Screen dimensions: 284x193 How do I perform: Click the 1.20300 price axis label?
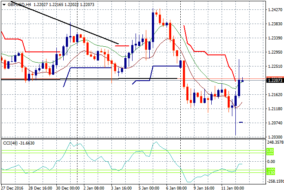(x=275, y=137)
